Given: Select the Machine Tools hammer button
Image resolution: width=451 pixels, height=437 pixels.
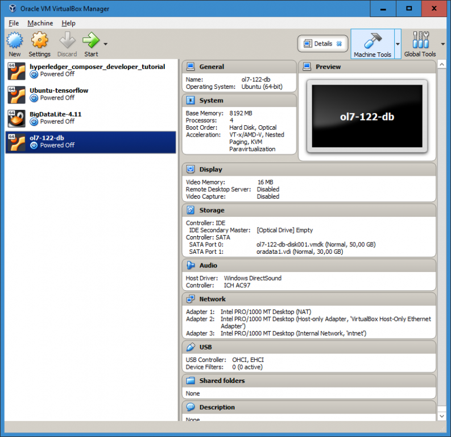Looking at the screenshot, I should click(372, 44).
